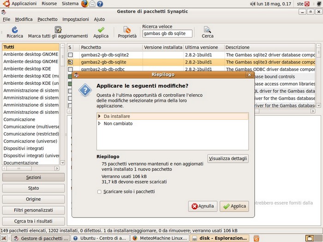This screenshot has width=323, height=242.
Task: Click the Sezioni button
Action: (x=33, y=177)
